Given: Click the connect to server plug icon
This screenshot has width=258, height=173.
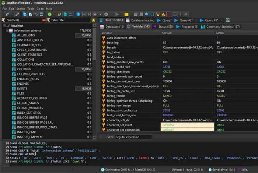Looking at the screenshot, I should [7, 14].
